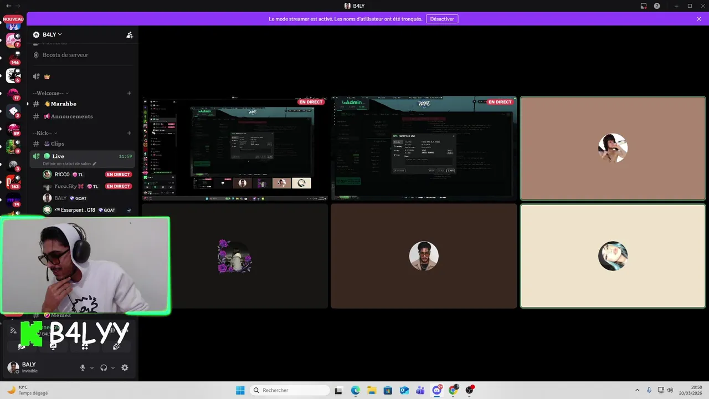Select the tan-brown participant tile

pyautogui.click(x=613, y=149)
